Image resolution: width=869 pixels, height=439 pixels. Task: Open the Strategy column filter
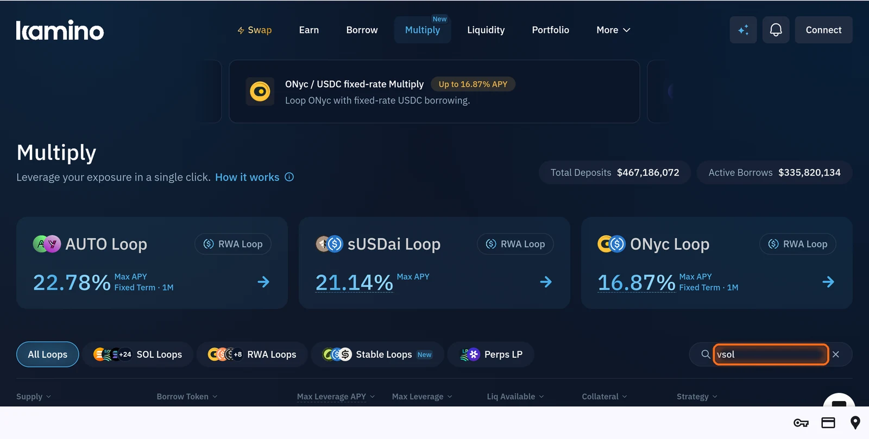coord(697,397)
